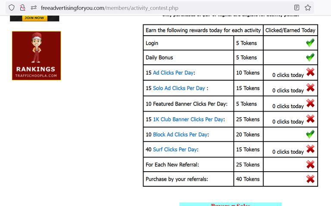Bookmark this page with the star icon

(x=308, y=8)
